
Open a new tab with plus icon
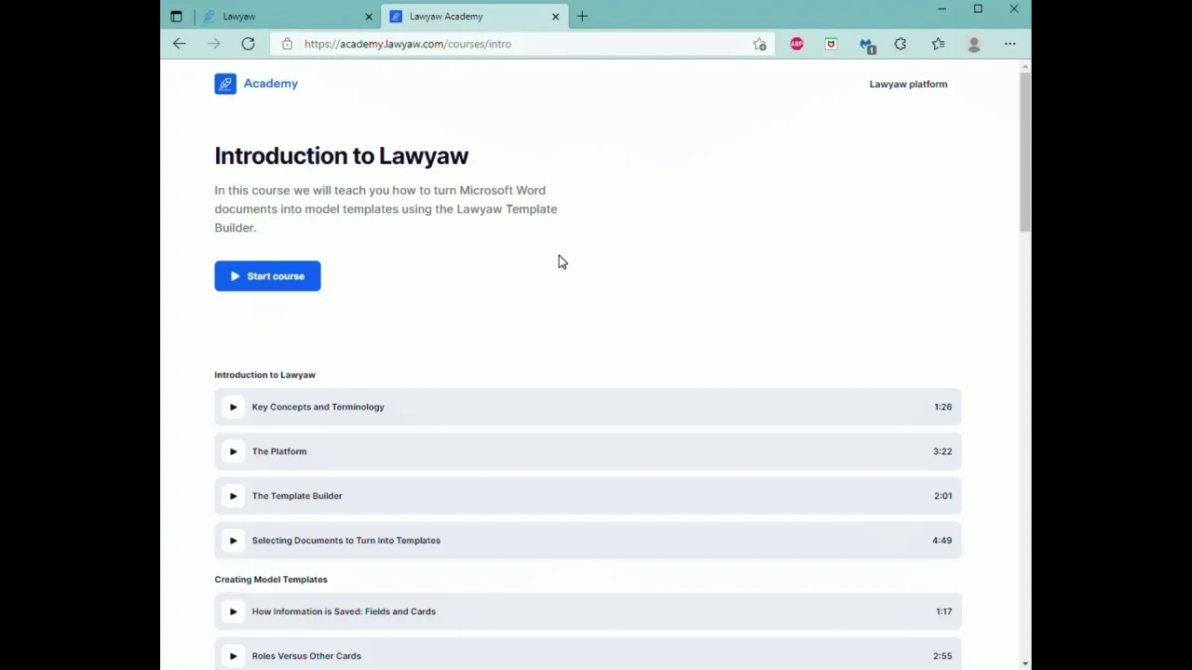tap(582, 16)
